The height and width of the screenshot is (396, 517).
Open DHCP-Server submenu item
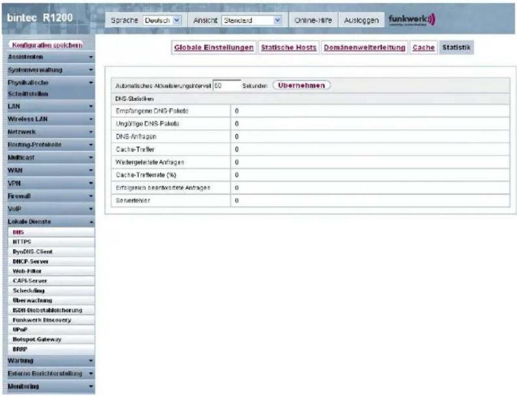coord(51,262)
